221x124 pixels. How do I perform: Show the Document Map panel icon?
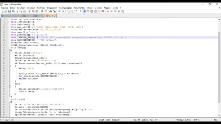[92, 11]
